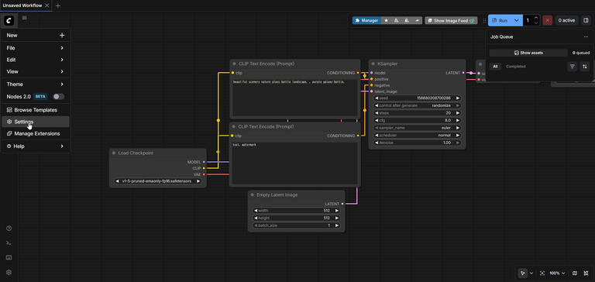Click the icon left of the share arrow in Manager toolbar
The height and width of the screenshot is (282, 595).
pos(407,20)
